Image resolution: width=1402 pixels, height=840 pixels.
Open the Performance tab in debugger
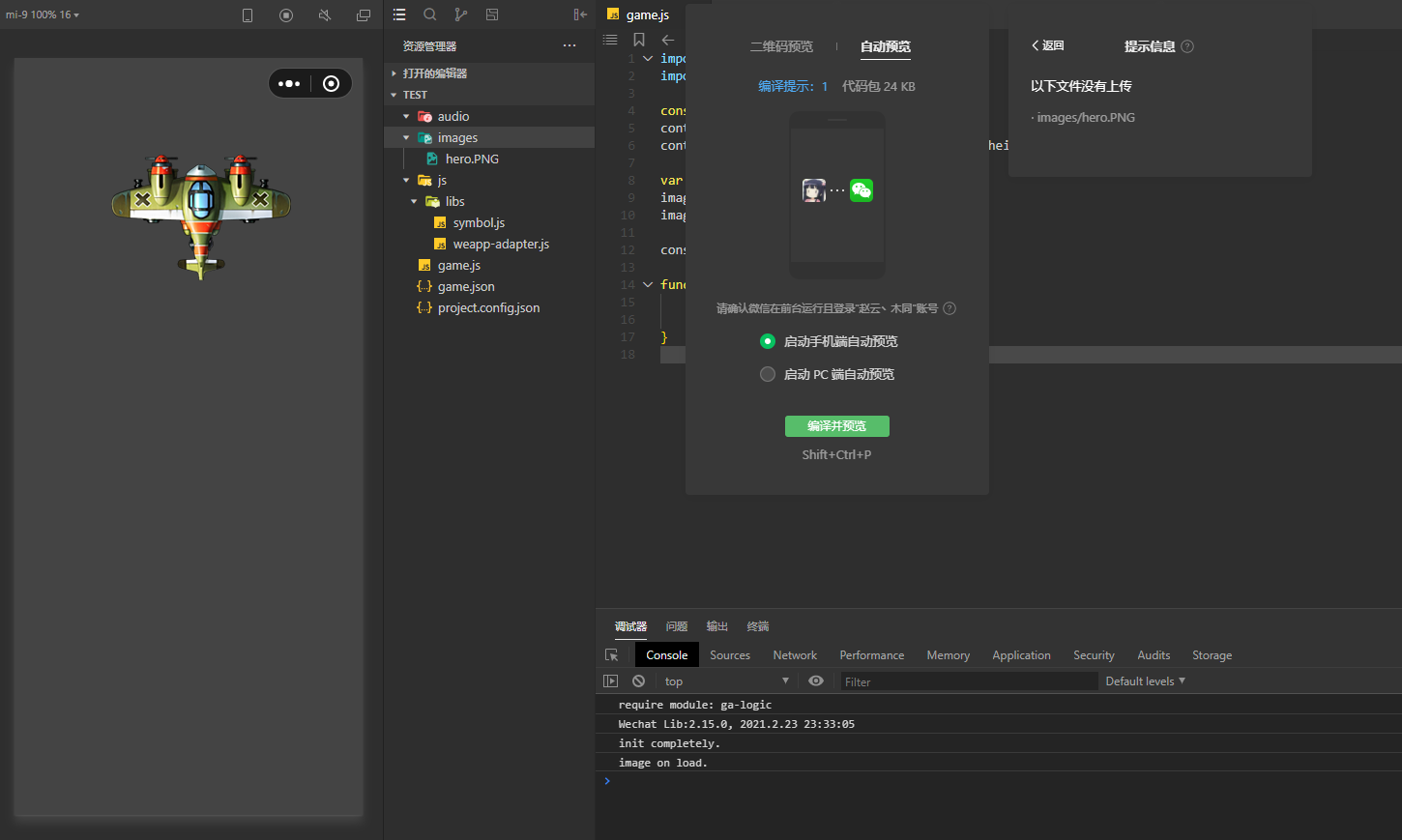[872, 655]
